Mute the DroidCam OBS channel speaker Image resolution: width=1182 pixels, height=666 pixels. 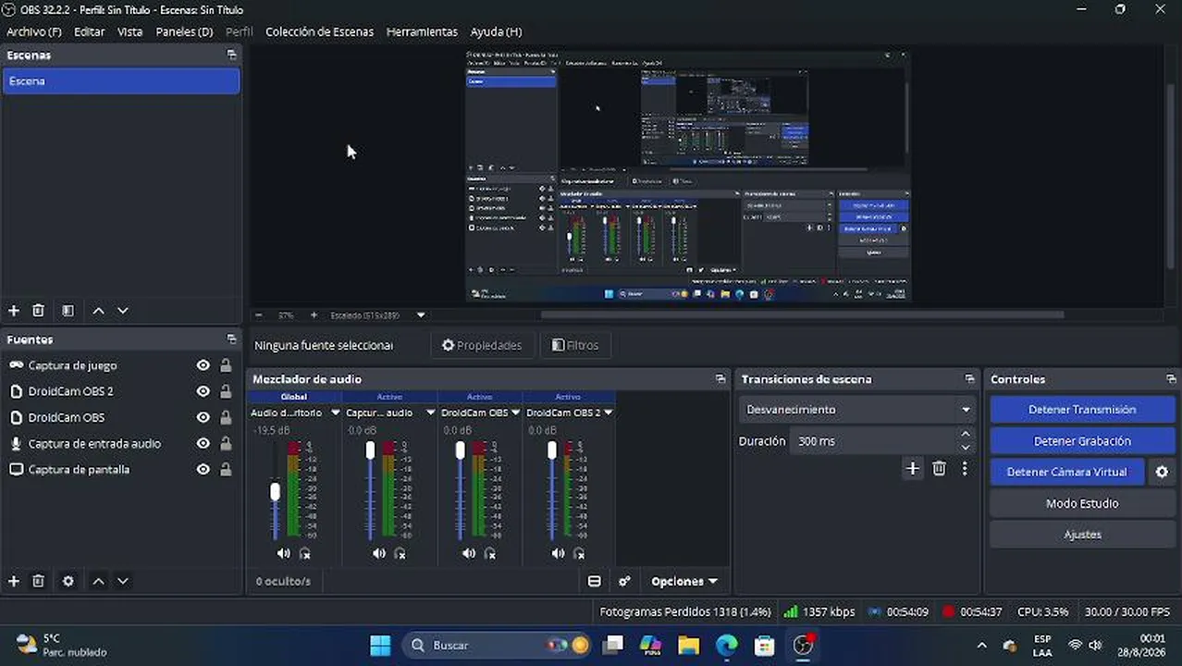468,553
